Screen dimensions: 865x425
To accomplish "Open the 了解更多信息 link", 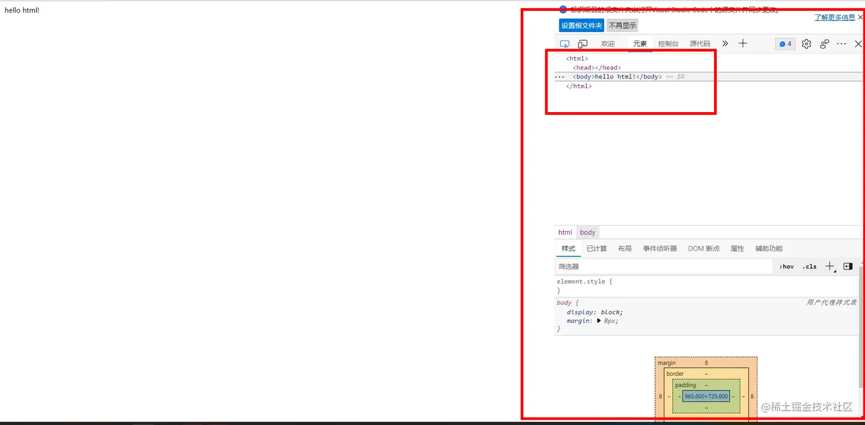I will pyautogui.click(x=835, y=18).
